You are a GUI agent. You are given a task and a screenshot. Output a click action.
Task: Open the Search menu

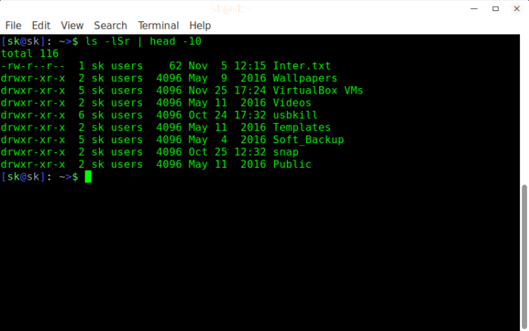pyautogui.click(x=110, y=25)
